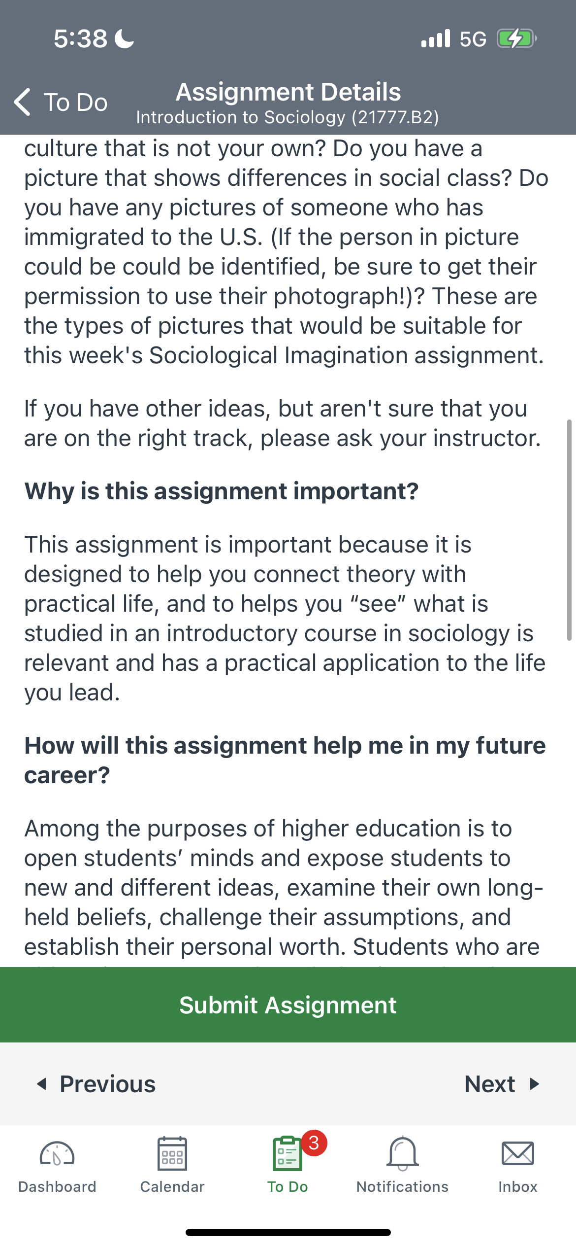This screenshot has height=1248, width=576.
Task: Submit Assignment green button
Action: [288, 1005]
